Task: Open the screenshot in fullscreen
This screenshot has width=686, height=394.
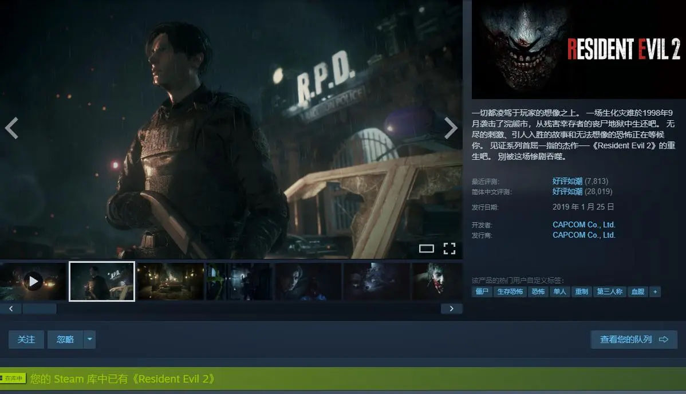Action: click(x=450, y=249)
